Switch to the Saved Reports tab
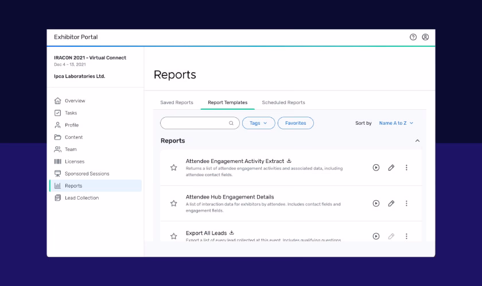 click(177, 102)
